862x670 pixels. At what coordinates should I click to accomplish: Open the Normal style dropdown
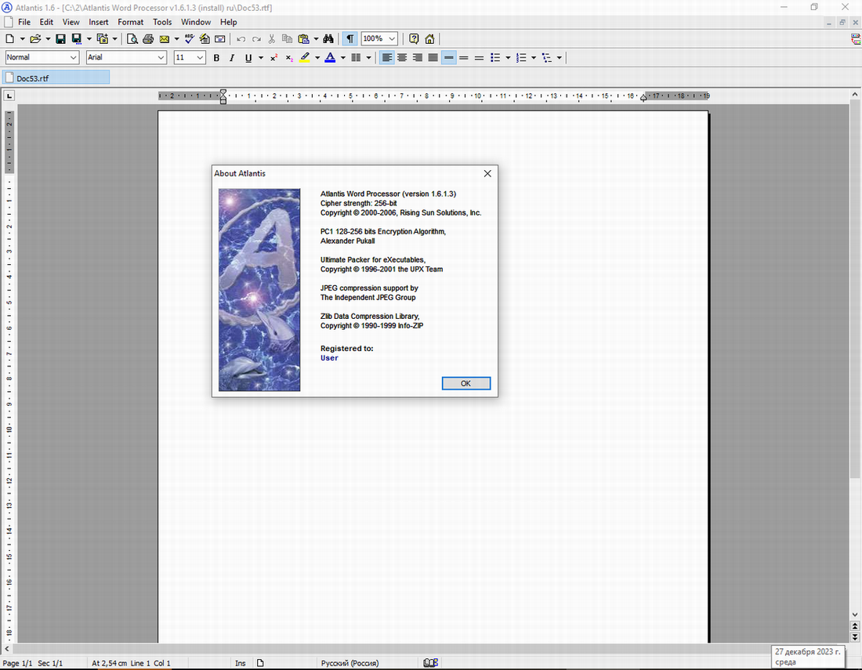(x=73, y=58)
